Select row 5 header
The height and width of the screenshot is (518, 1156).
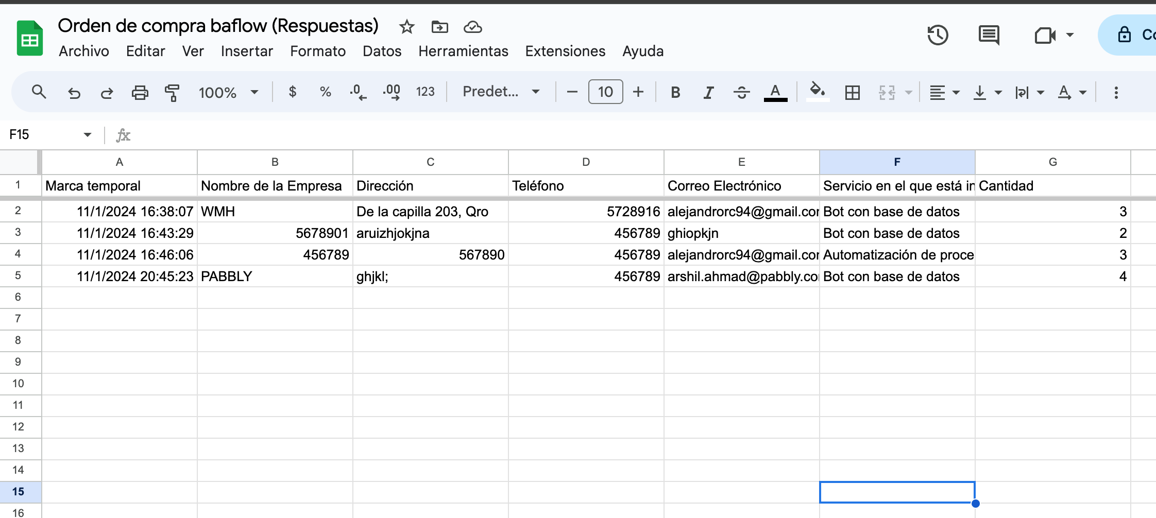pyautogui.click(x=18, y=275)
